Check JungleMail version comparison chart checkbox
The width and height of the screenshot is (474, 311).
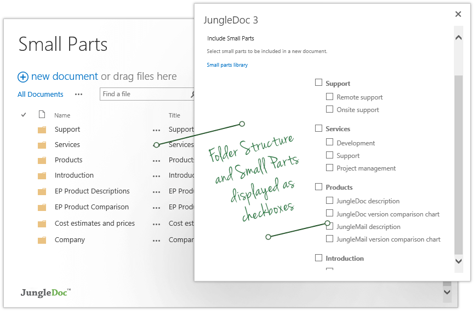329,239
